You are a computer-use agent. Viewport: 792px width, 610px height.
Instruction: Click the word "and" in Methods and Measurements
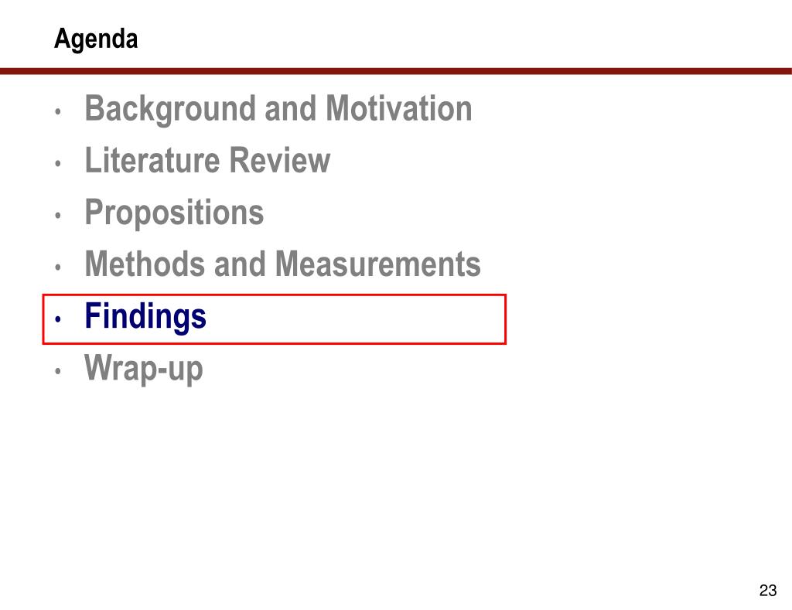pos(240,264)
